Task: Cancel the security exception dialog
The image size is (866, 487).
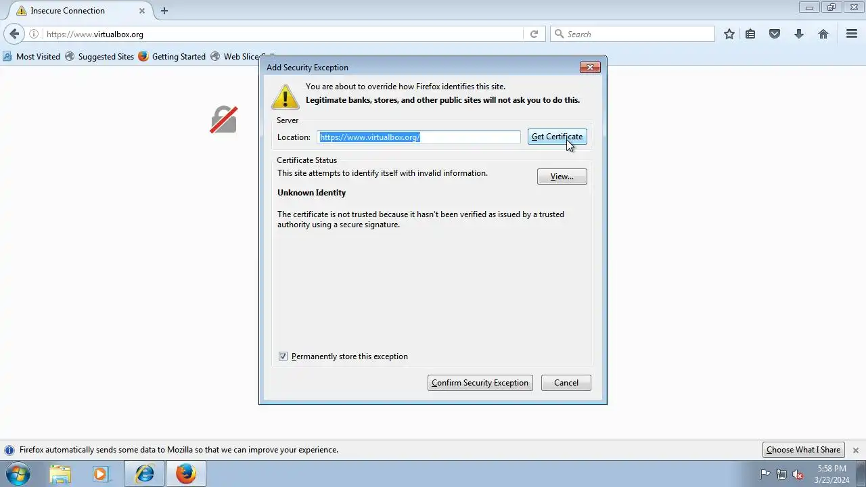Action: pyautogui.click(x=566, y=383)
